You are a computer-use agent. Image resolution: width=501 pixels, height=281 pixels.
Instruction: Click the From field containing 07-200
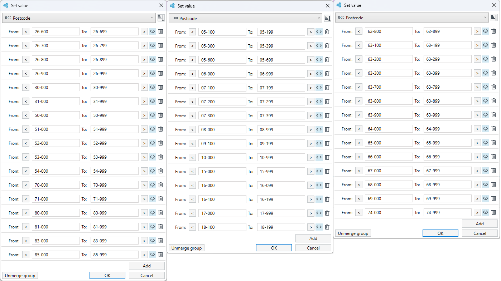pyautogui.click(x=222, y=102)
